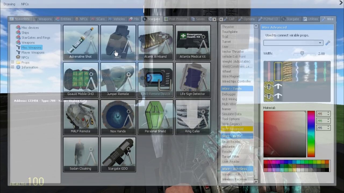Select the KINO Remote Device
The height and width of the screenshot is (193, 344).
(155, 80)
